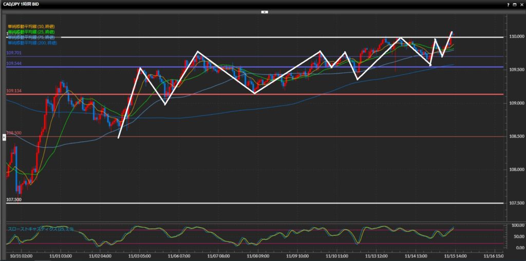Close the CAD/JPY chart window
The image size is (526, 261).
pos(521,4)
